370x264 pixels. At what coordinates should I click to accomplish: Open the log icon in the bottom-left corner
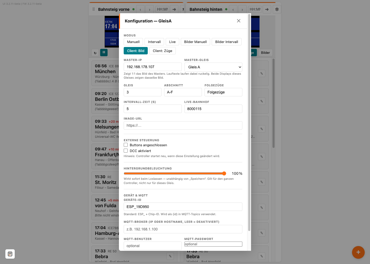coord(10,254)
